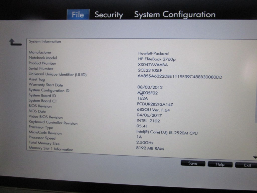Image resolution: width=257 pixels, height=193 pixels.
Task: Click the BIOS Revision label
Action: 40,106
